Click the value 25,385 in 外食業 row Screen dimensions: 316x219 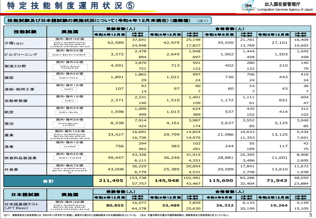click(x=171, y=169)
